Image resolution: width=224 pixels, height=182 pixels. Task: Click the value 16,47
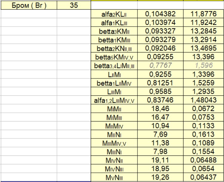160,117
